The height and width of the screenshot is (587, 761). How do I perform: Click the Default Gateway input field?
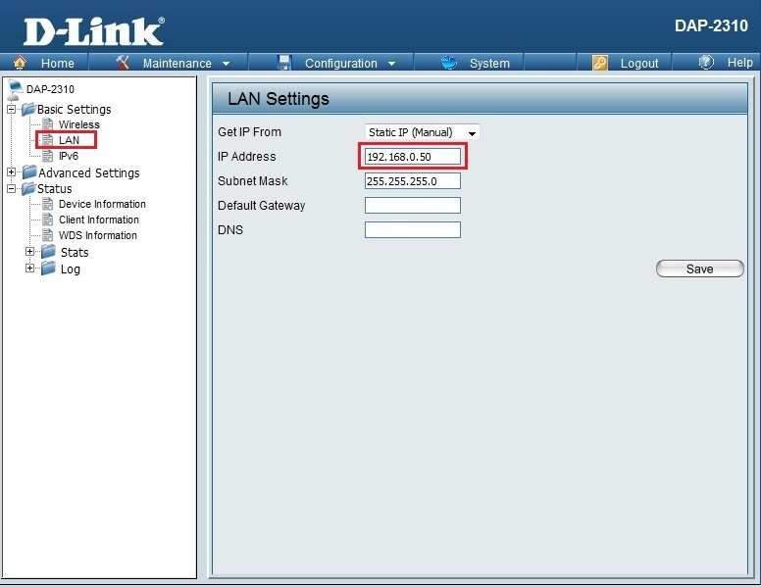pyautogui.click(x=412, y=206)
